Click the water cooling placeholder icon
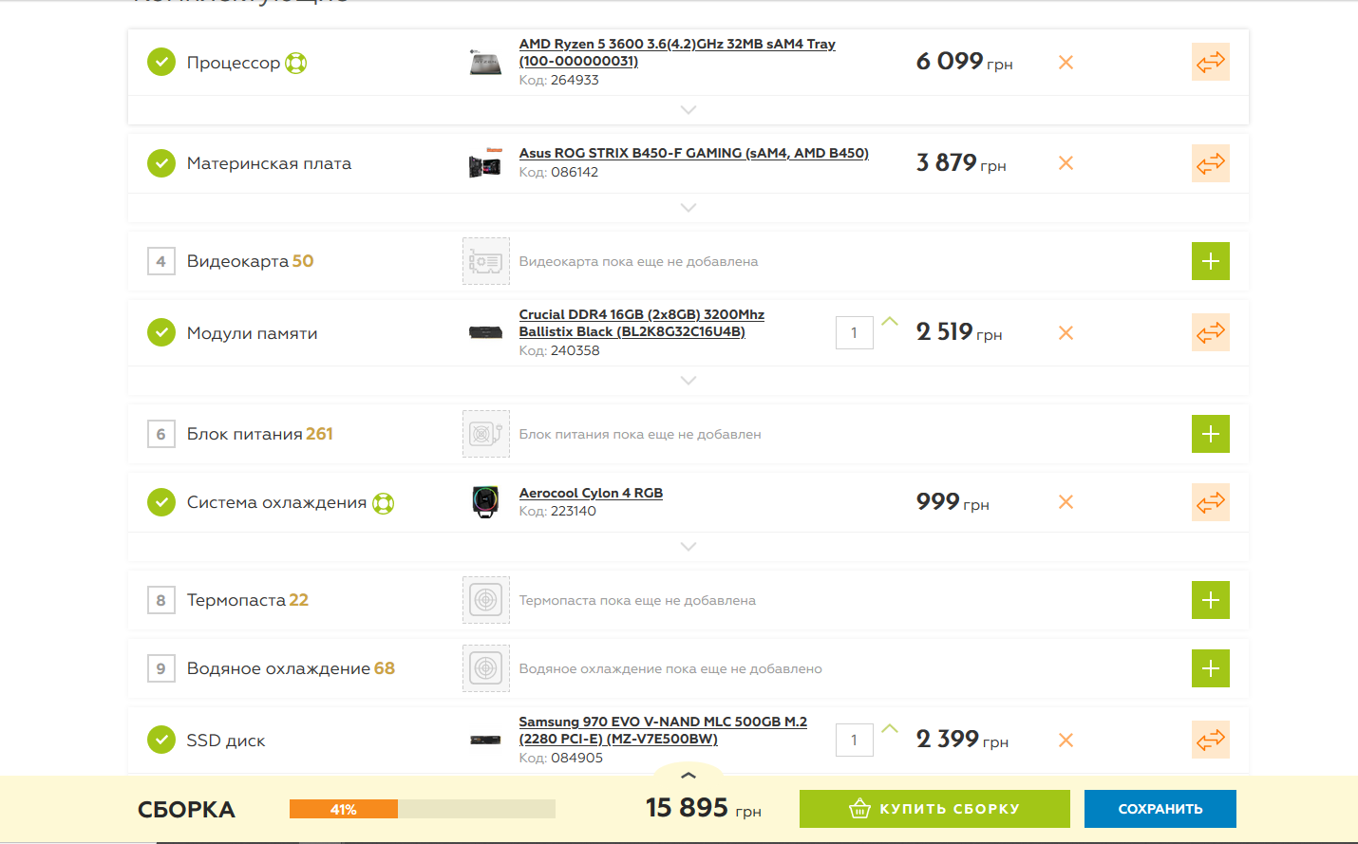 tap(486, 668)
